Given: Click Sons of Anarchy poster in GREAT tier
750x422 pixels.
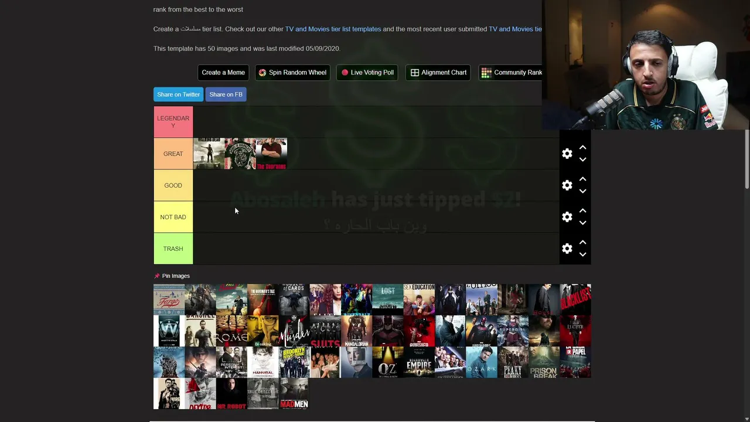Looking at the screenshot, I should (x=240, y=154).
